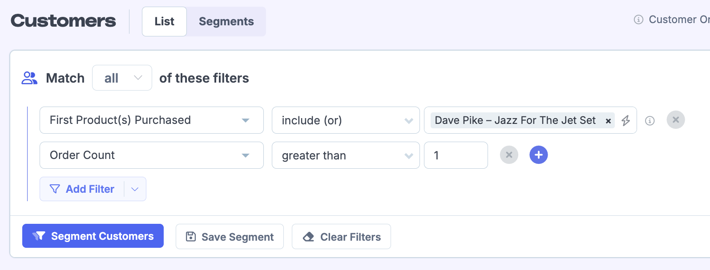The height and width of the screenshot is (270, 710).
Task: Click the people icon next to Match
Action: tap(29, 78)
